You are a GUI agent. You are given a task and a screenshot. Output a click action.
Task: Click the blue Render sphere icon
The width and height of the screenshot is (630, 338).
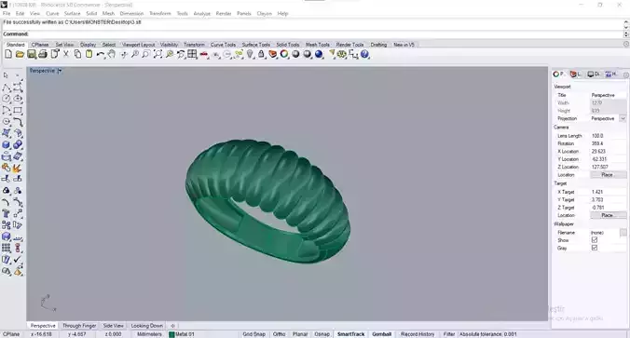coord(319,54)
